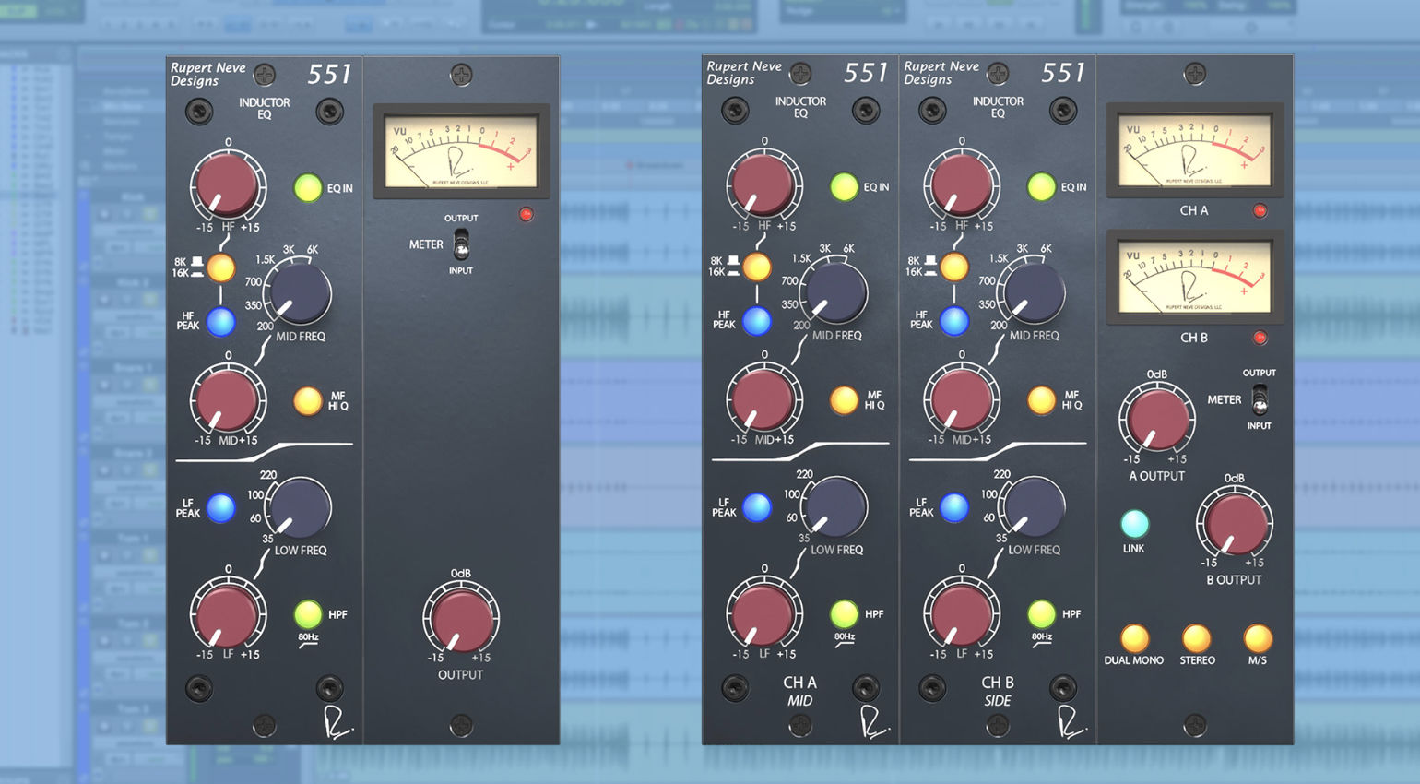
Task: Click the HF gain knob on CH A strip
Action: [x=764, y=185]
